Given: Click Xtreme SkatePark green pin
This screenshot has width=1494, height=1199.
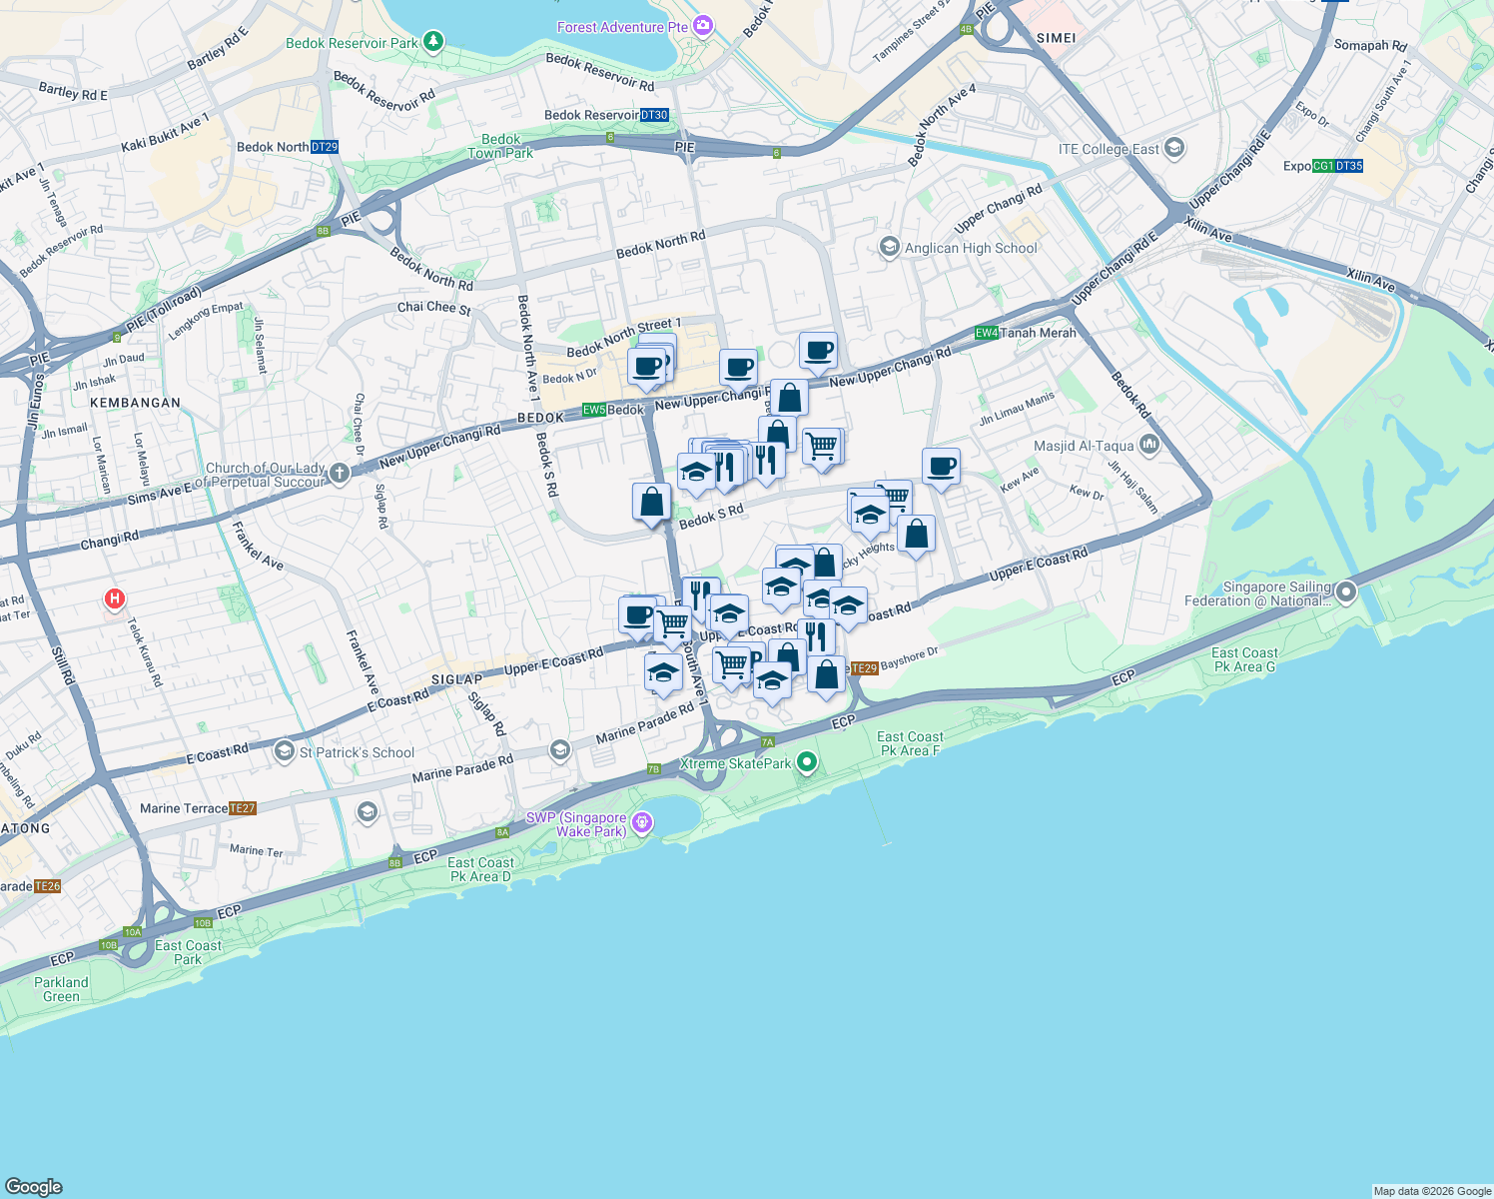Looking at the screenshot, I should pos(807,763).
